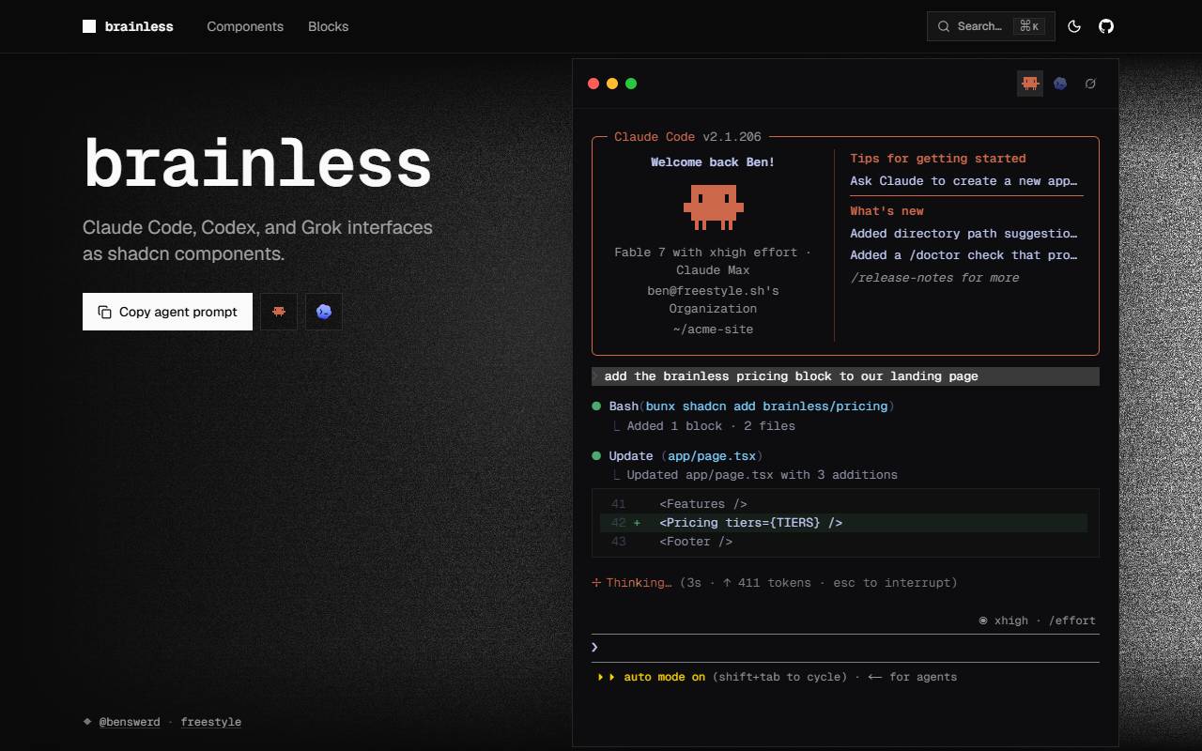
Task: Click 'Added a /doctor check that pro…' line
Action: pyautogui.click(x=963, y=255)
